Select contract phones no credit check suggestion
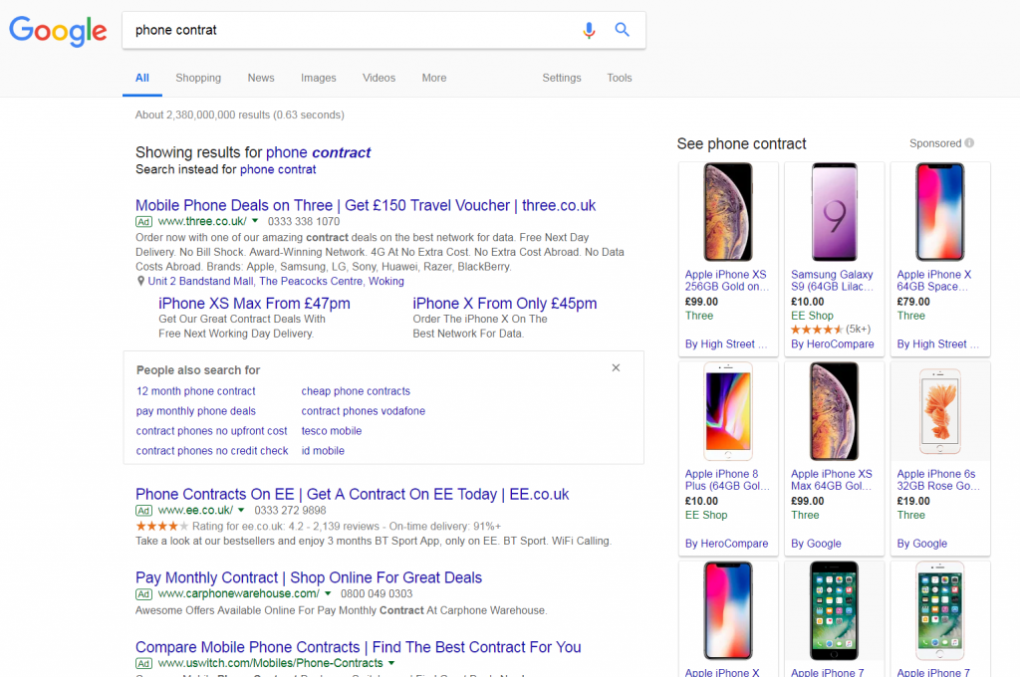 pyautogui.click(x=212, y=451)
